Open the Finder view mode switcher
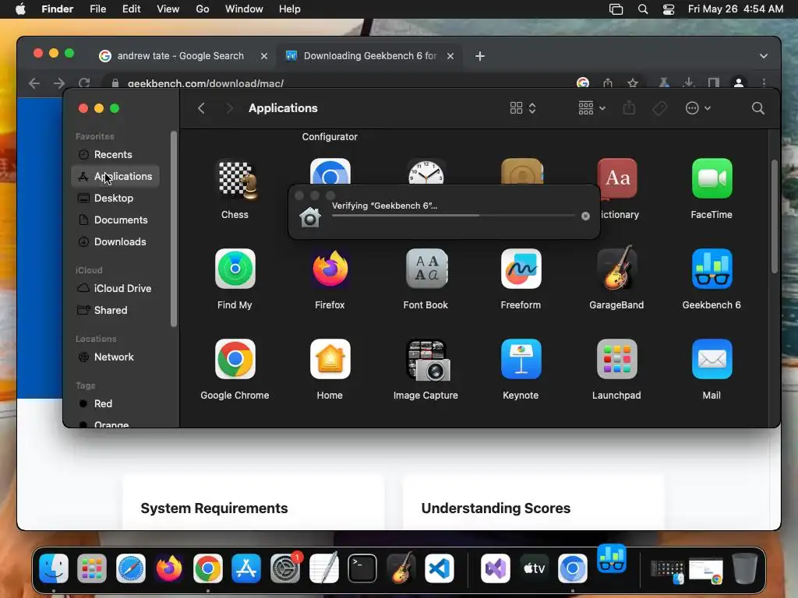798x598 pixels. (523, 107)
